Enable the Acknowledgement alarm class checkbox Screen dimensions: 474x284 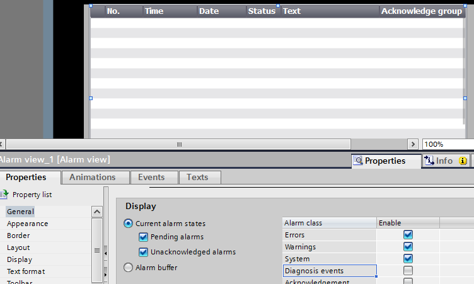pyautogui.click(x=408, y=281)
